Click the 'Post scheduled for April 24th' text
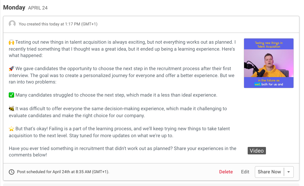The width and height of the screenshot is (304, 186). [63, 172]
